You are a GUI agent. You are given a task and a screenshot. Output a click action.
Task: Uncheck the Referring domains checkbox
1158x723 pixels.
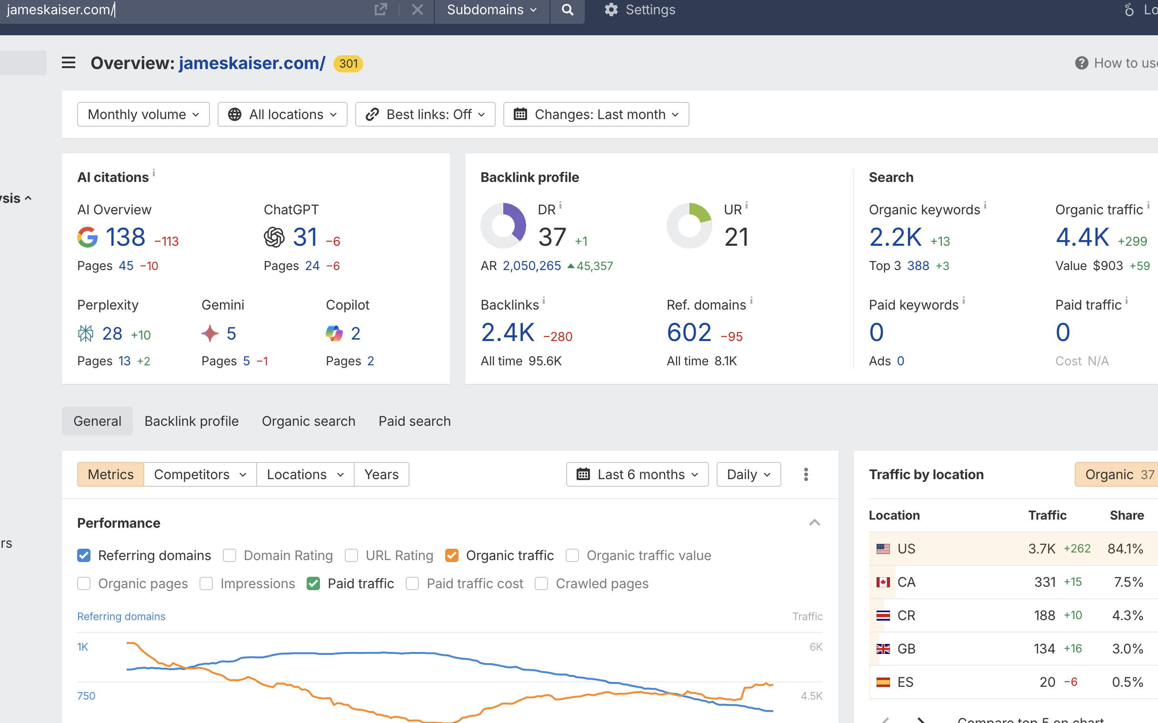coord(84,555)
